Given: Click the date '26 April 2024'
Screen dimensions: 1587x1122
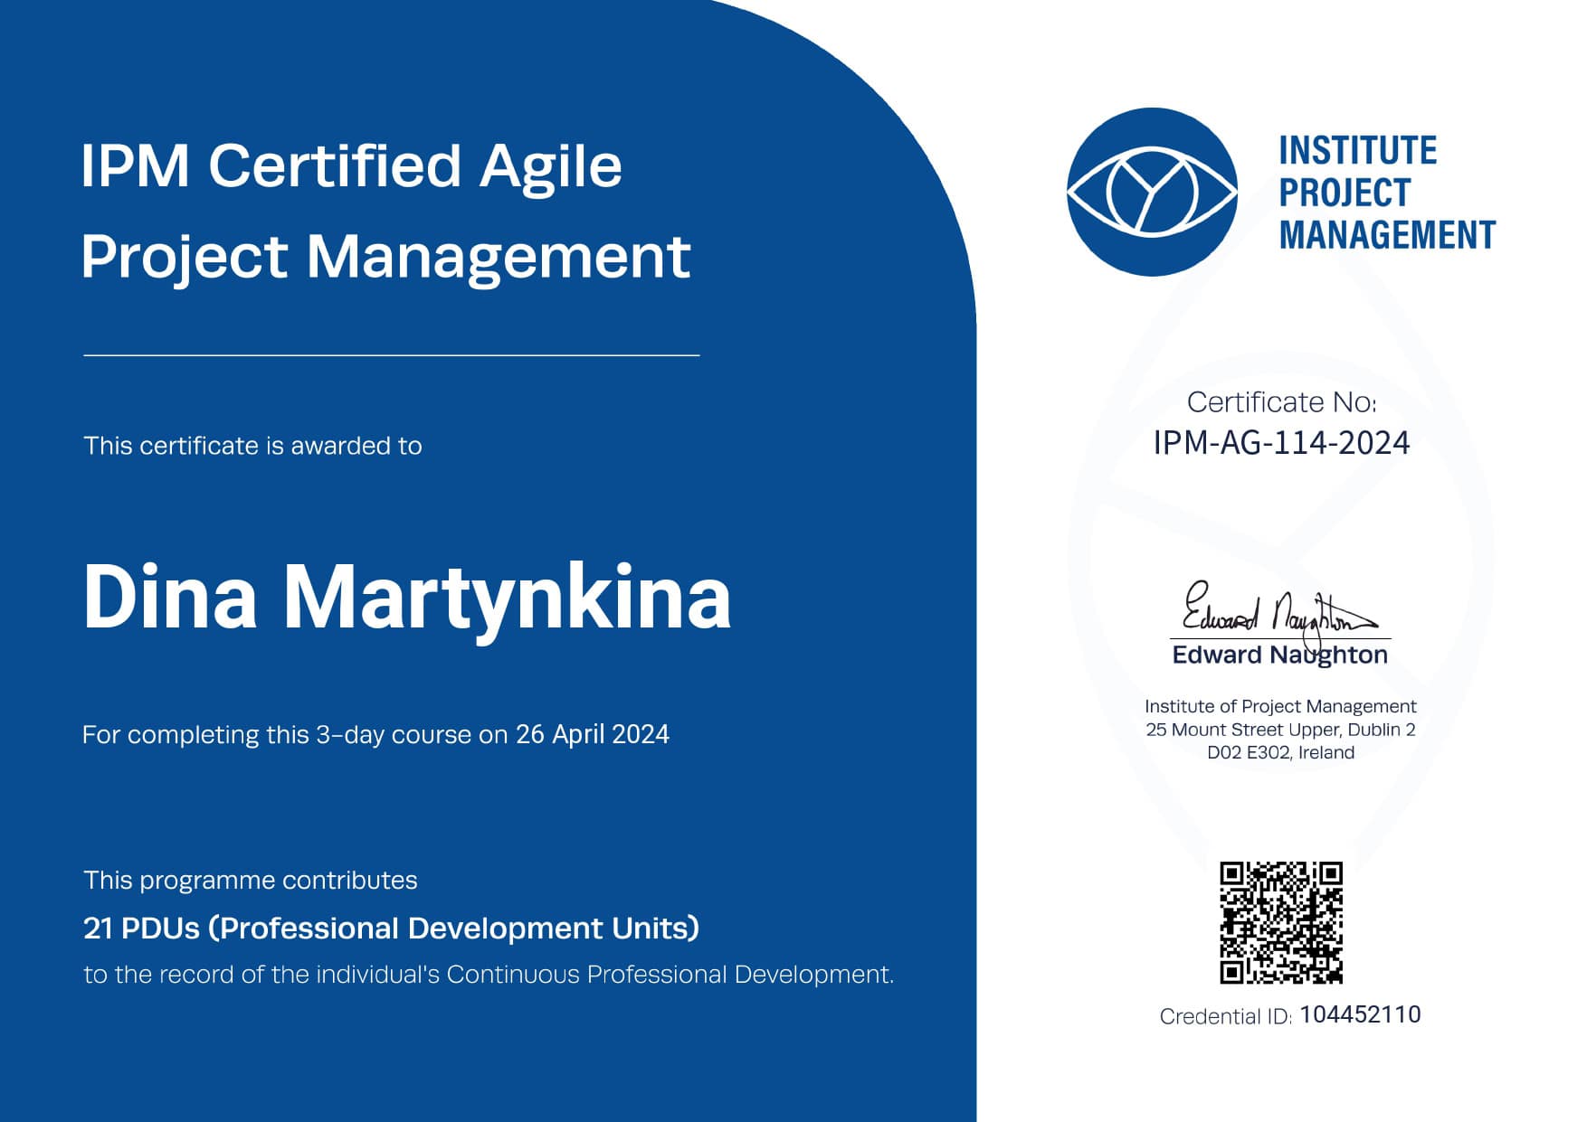Looking at the screenshot, I should 593,733.
